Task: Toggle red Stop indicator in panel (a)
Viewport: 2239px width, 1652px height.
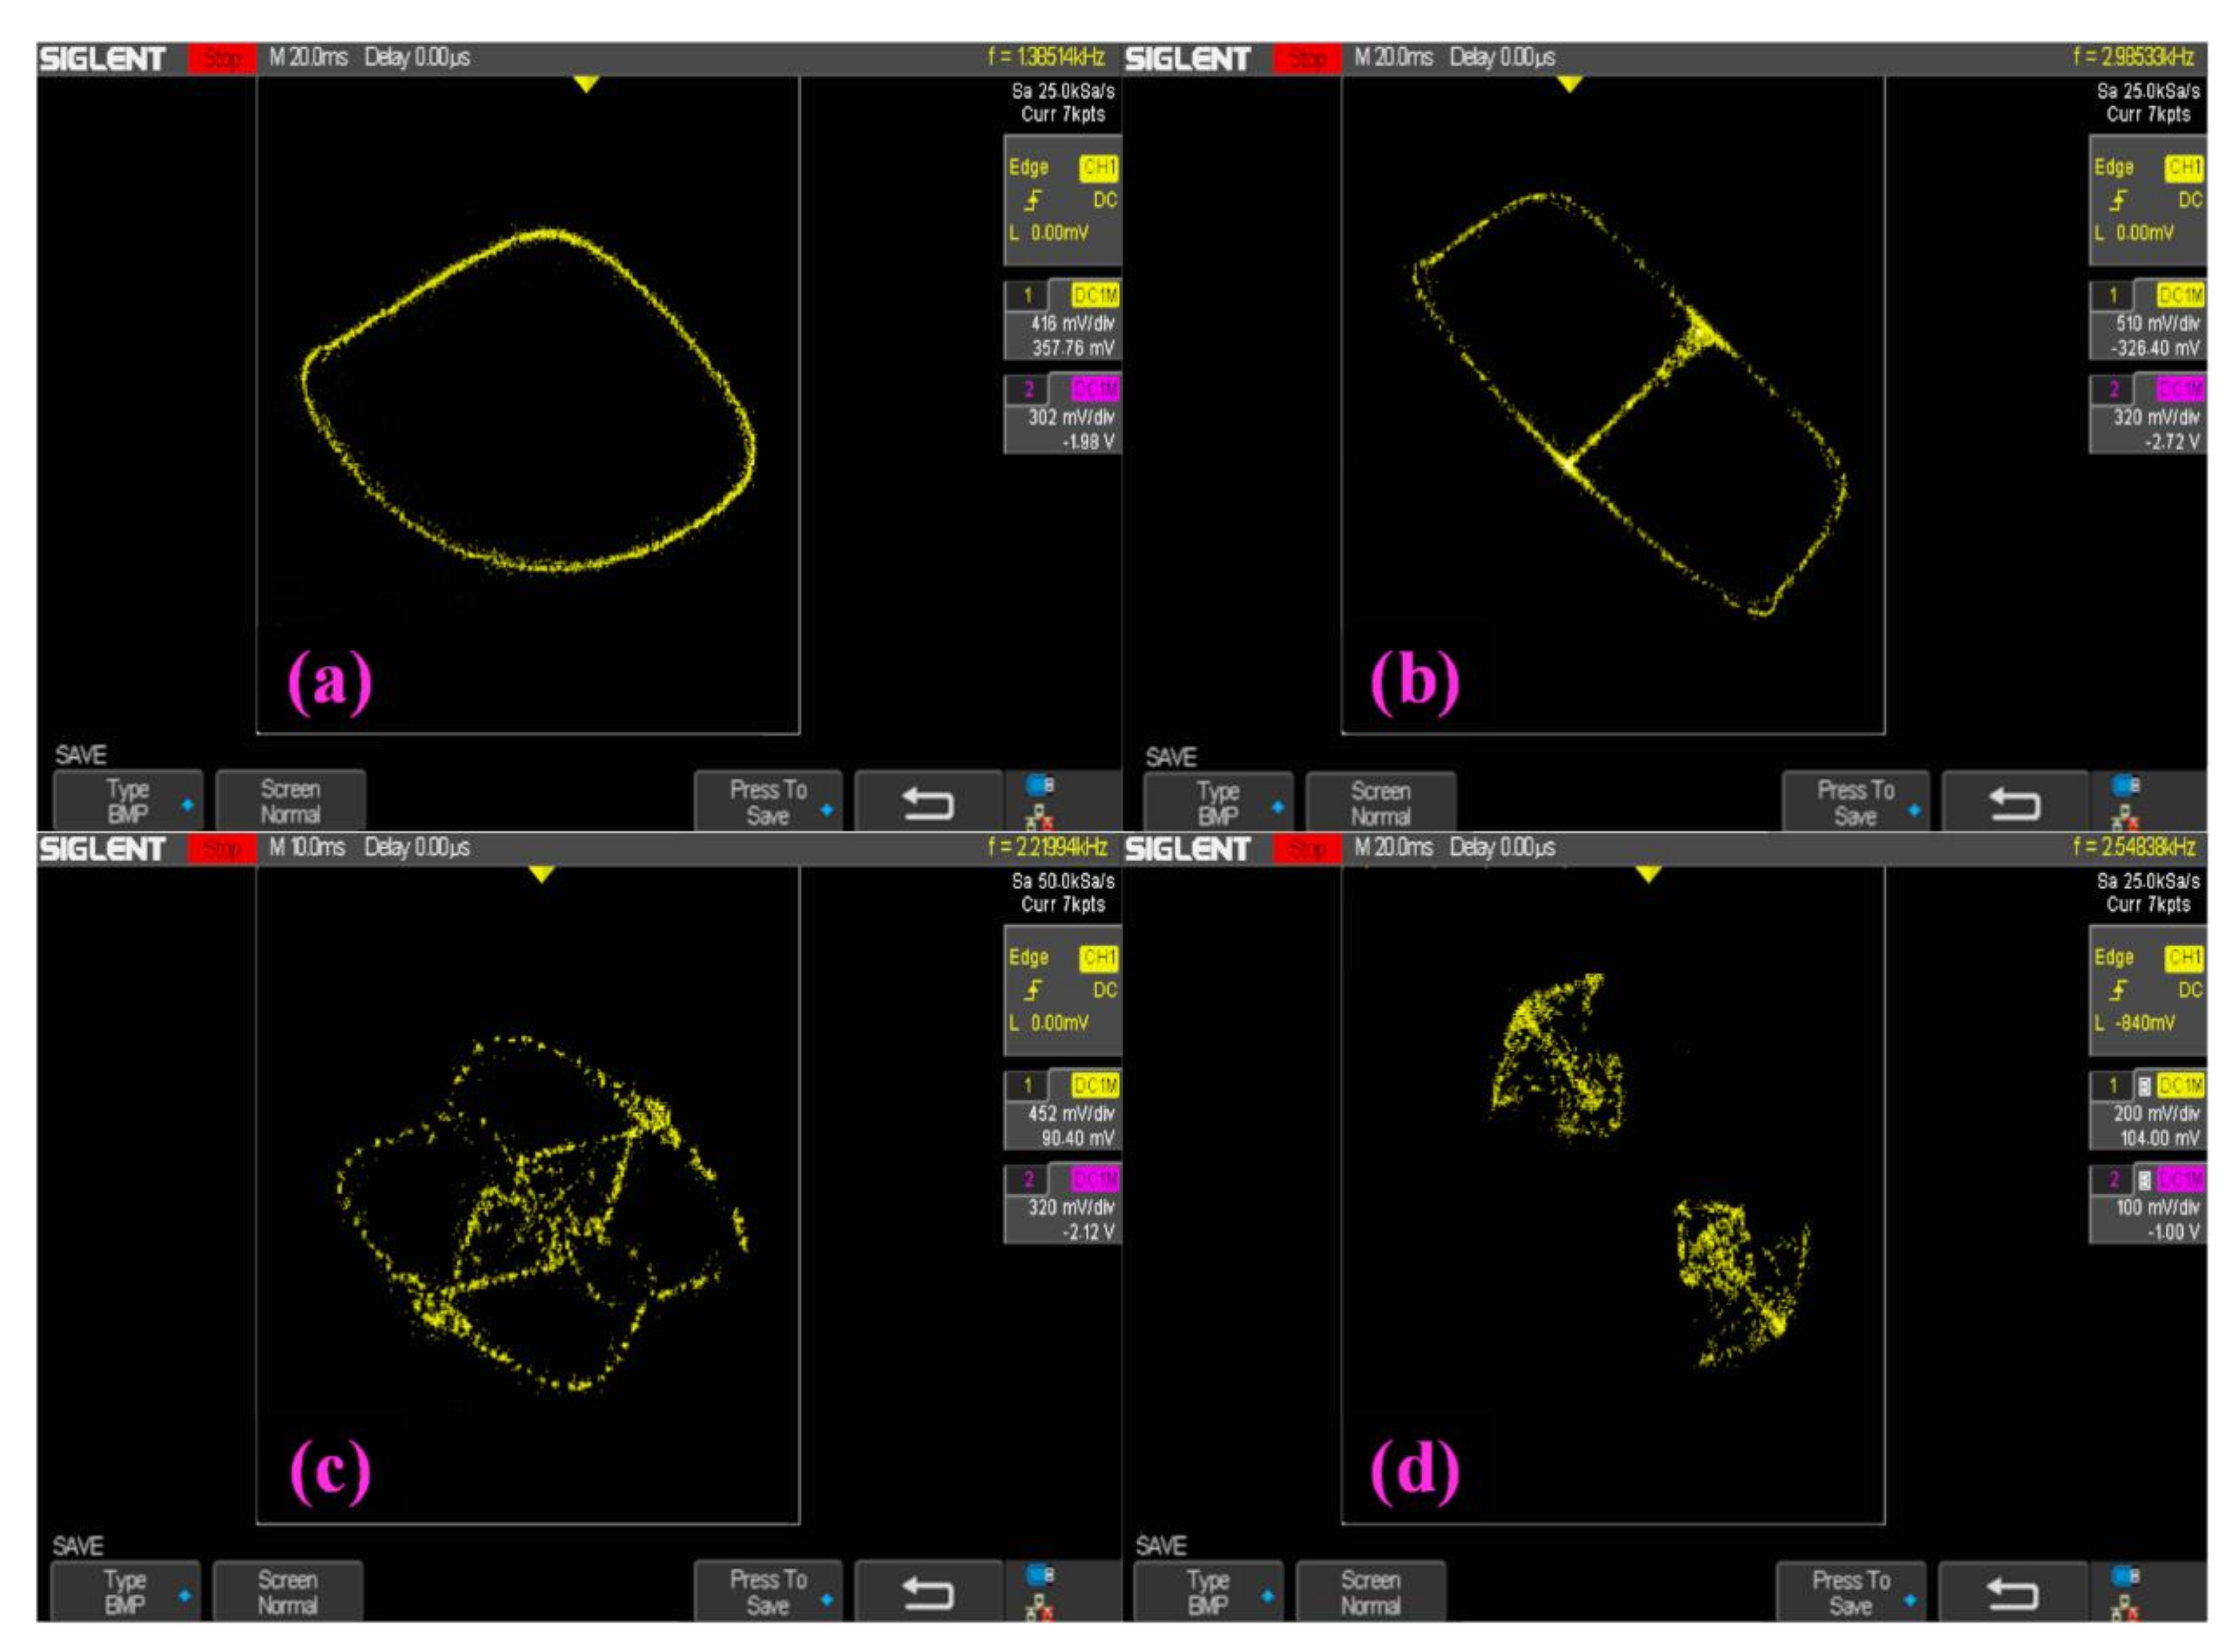Action: (222, 59)
